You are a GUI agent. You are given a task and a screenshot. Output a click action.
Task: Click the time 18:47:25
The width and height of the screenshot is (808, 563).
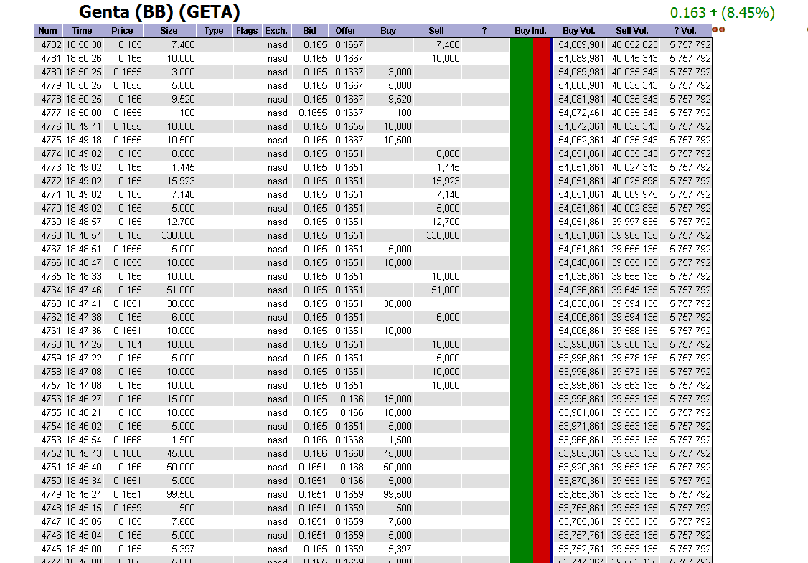(83, 344)
